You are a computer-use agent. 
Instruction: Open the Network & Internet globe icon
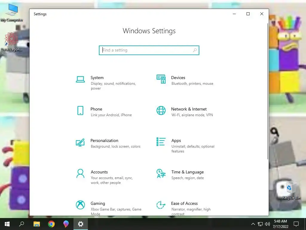[x=161, y=111]
